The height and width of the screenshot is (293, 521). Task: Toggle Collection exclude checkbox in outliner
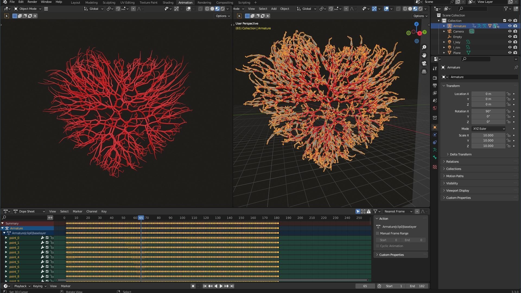504,21
